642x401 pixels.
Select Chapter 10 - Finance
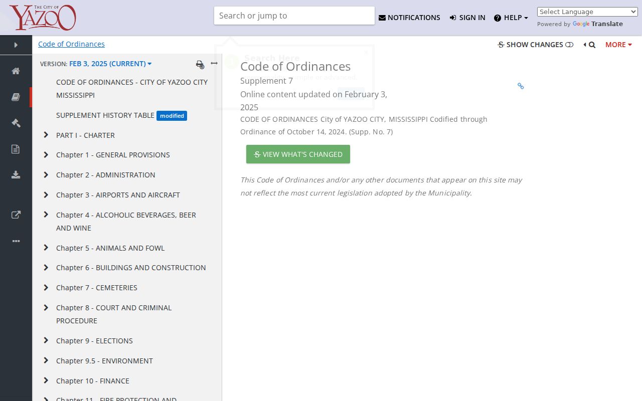click(93, 381)
